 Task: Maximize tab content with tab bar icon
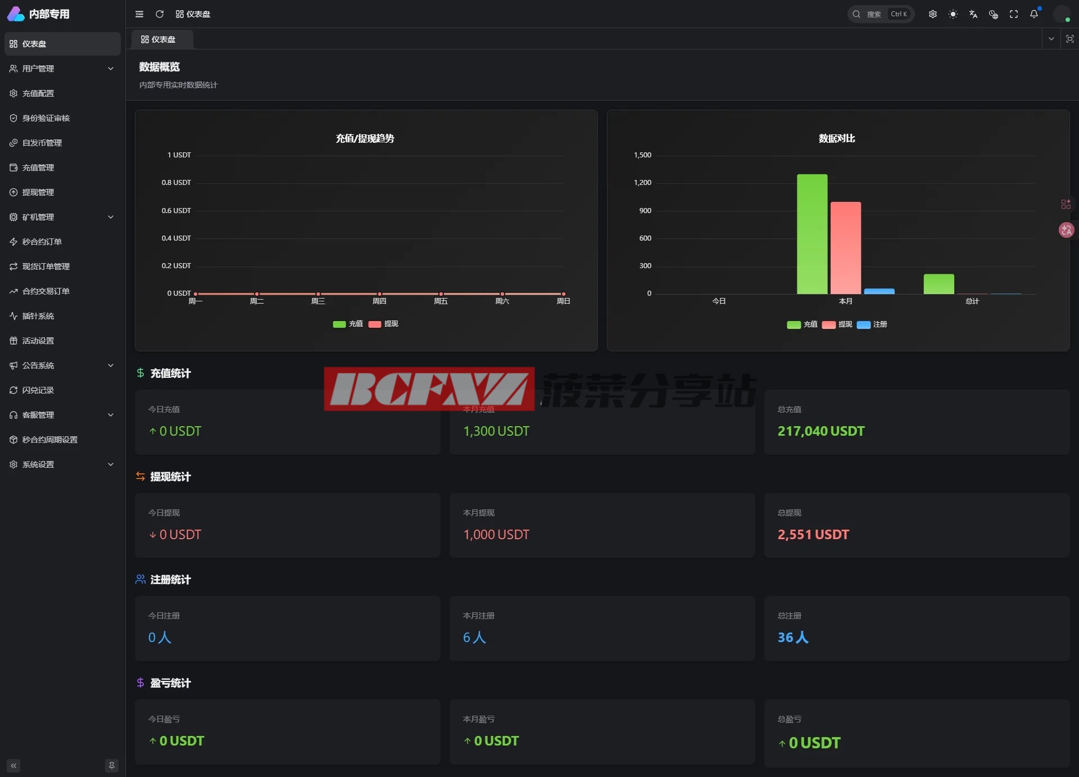[1069, 39]
